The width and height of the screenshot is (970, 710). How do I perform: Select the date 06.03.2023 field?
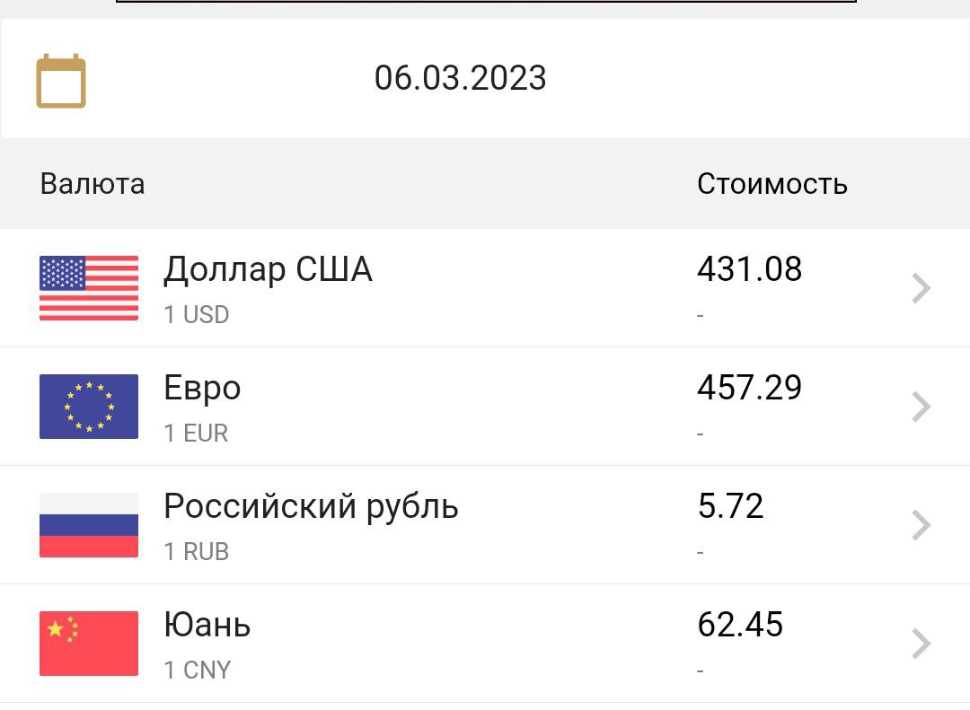point(460,78)
